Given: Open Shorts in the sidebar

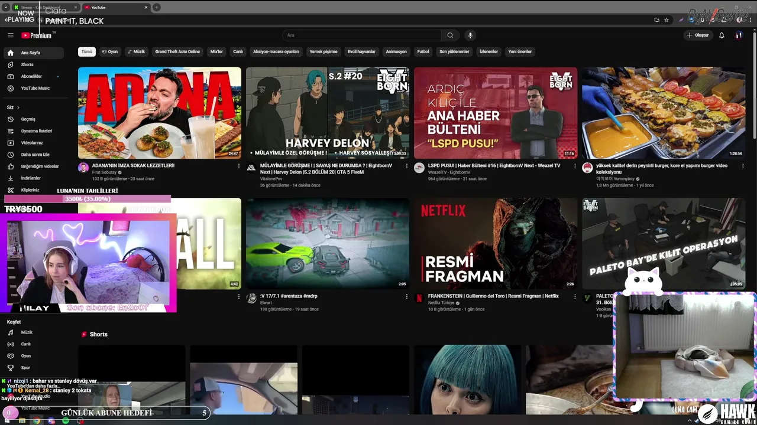Looking at the screenshot, I should (x=34, y=64).
